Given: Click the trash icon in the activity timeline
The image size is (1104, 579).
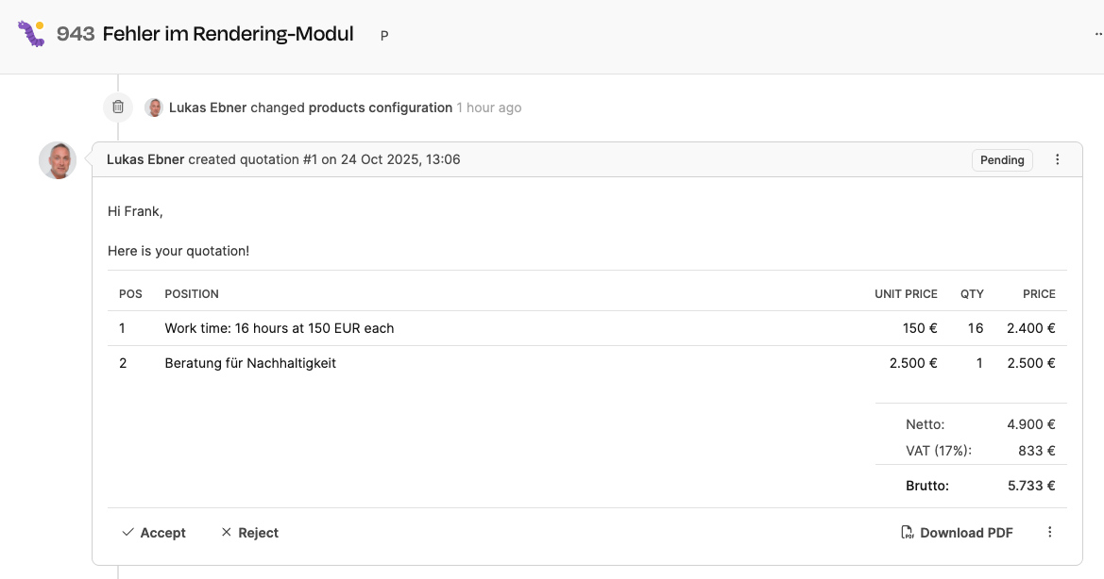Looking at the screenshot, I should [118, 108].
